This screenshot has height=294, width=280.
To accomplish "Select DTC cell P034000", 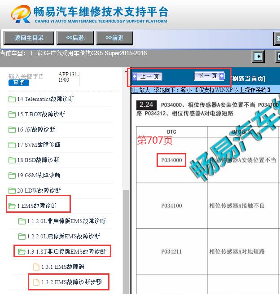I will tap(171, 160).
